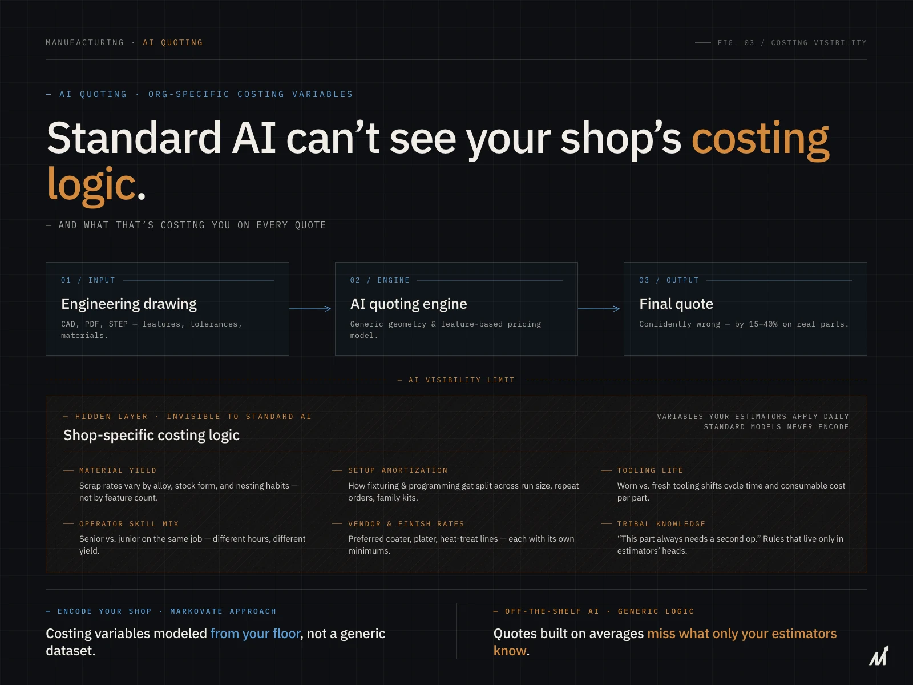Click "ENCODE YOUR SHOP · MARKOVATE APPROACH" label
This screenshot has width=913, height=685.
tap(167, 611)
